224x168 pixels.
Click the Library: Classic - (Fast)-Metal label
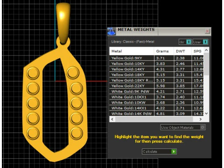click(133, 42)
